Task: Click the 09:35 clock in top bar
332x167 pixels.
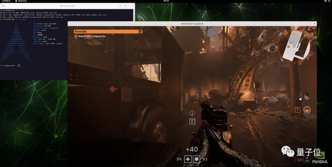Action: 166,1
